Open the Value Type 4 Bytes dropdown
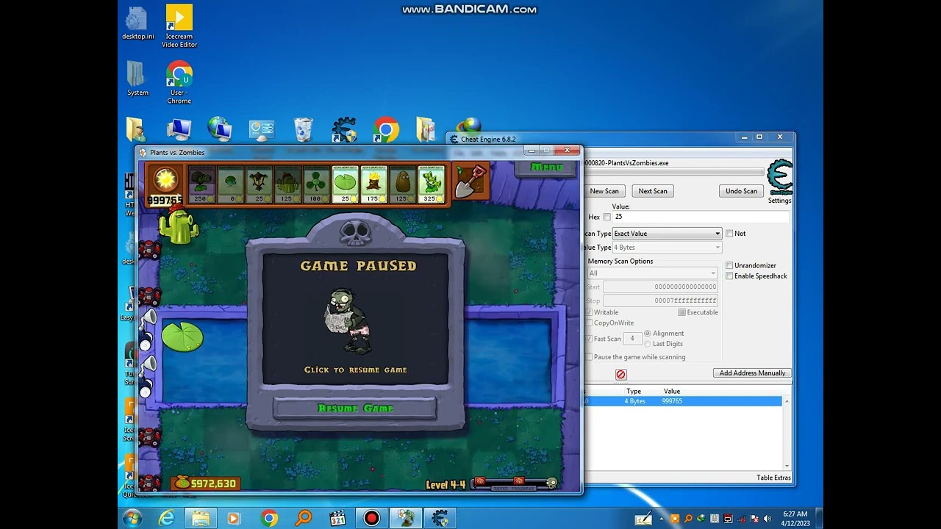The image size is (941, 529). pos(668,248)
